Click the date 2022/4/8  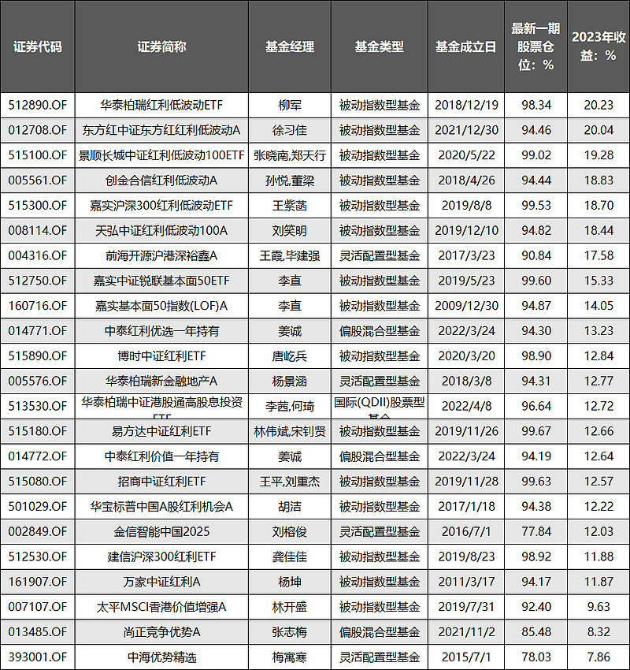tap(466, 407)
